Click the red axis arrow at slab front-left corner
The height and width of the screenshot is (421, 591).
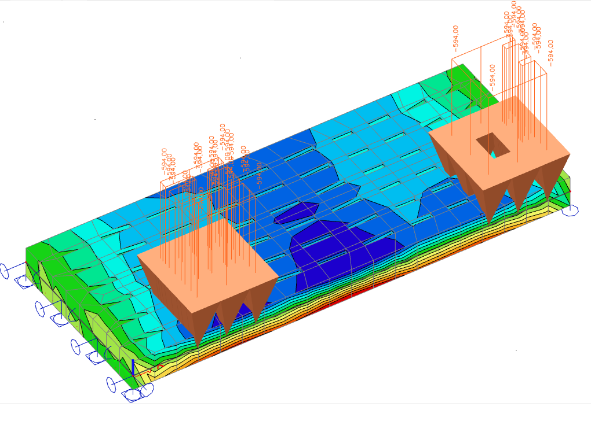160,367
